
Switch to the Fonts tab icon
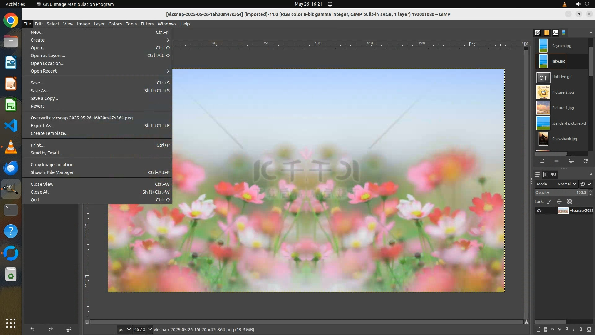click(x=555, y=33)
